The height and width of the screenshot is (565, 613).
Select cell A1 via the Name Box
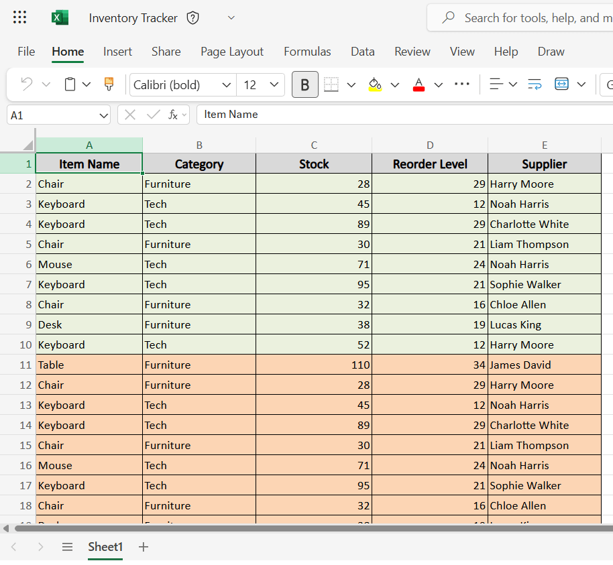pos(54,115)
